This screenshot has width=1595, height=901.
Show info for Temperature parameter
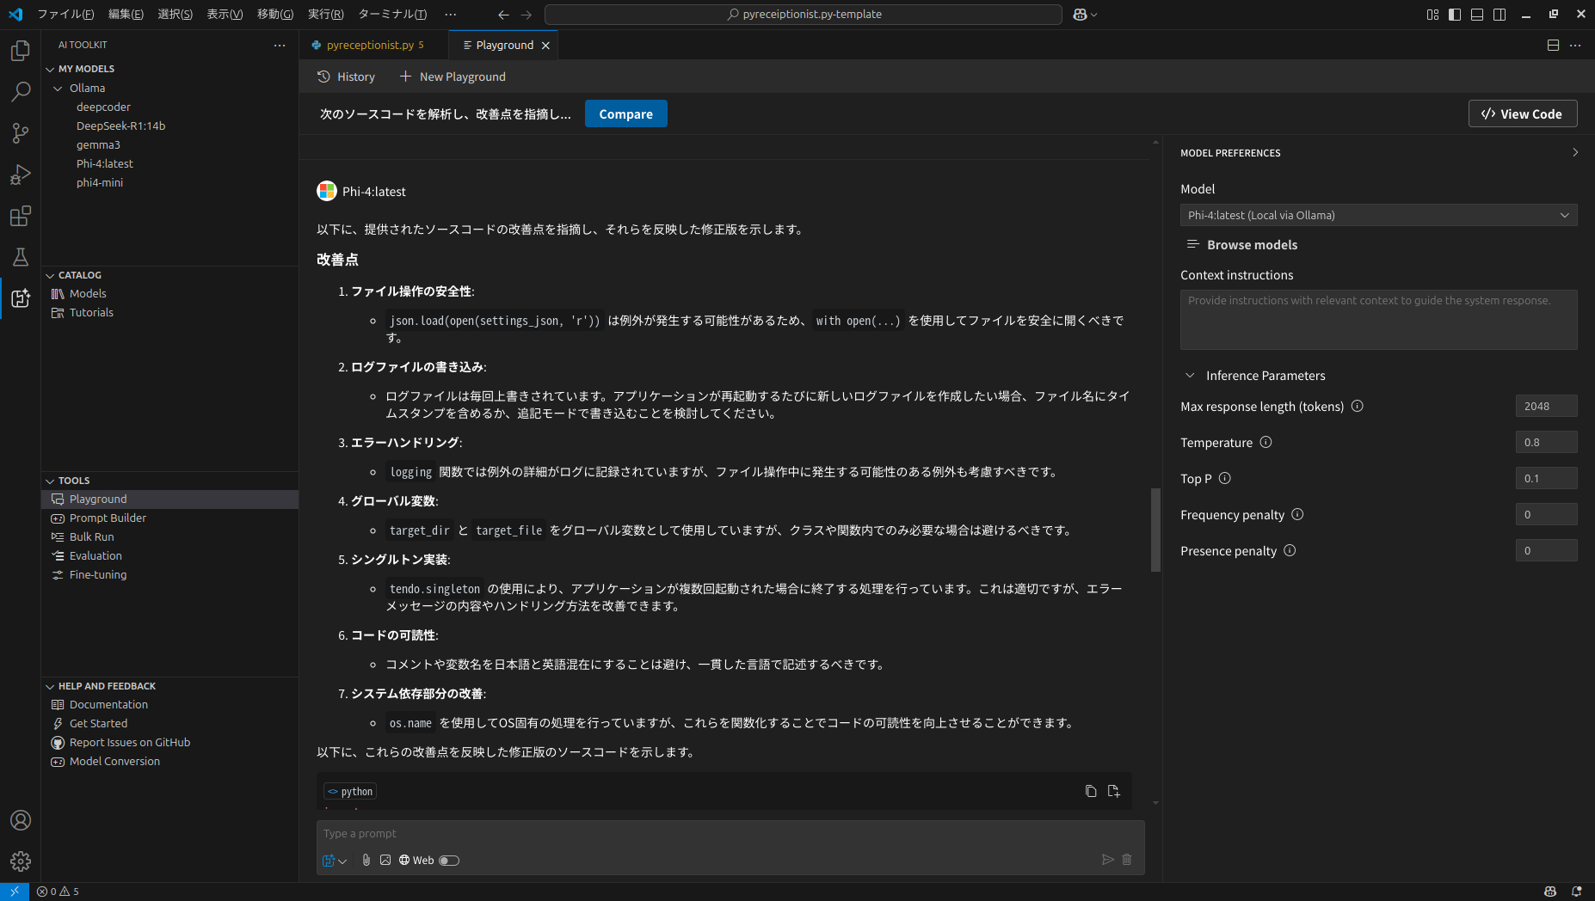1266,442
